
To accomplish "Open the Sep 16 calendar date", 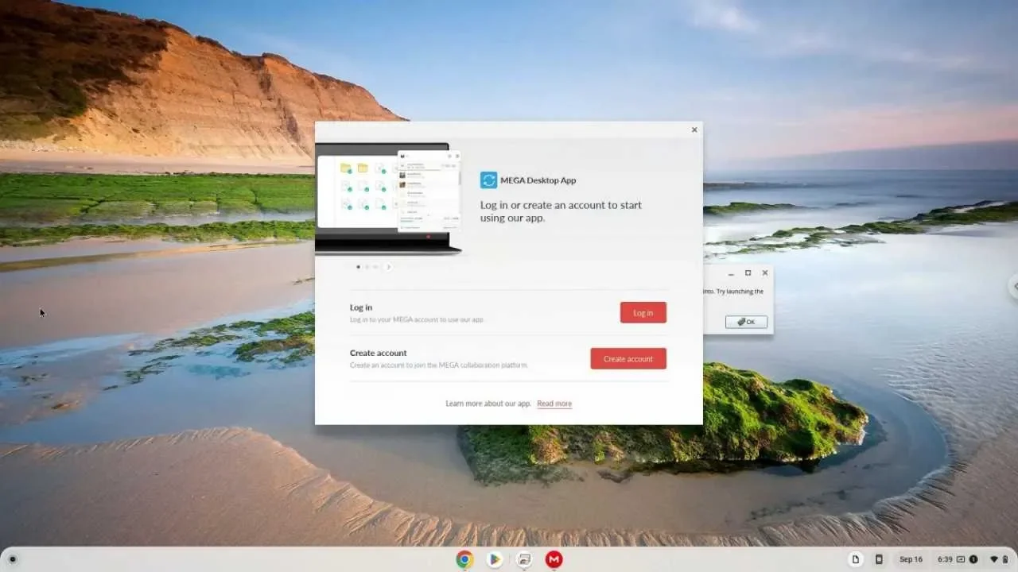I will (x=911, y=559).
